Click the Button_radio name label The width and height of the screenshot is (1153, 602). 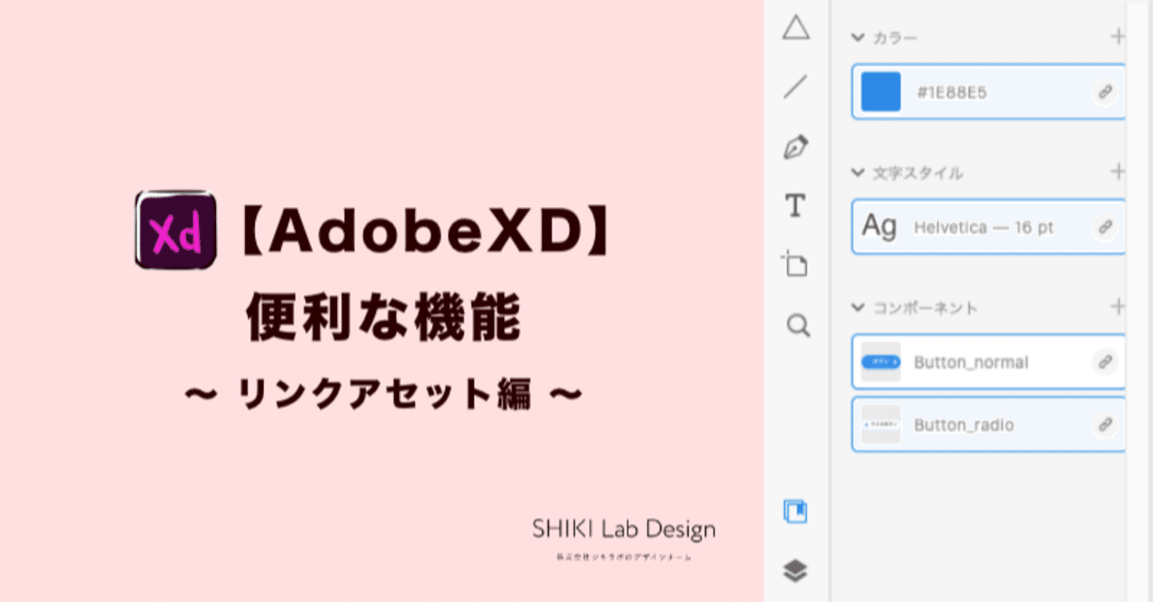click(x=964, y=425)
